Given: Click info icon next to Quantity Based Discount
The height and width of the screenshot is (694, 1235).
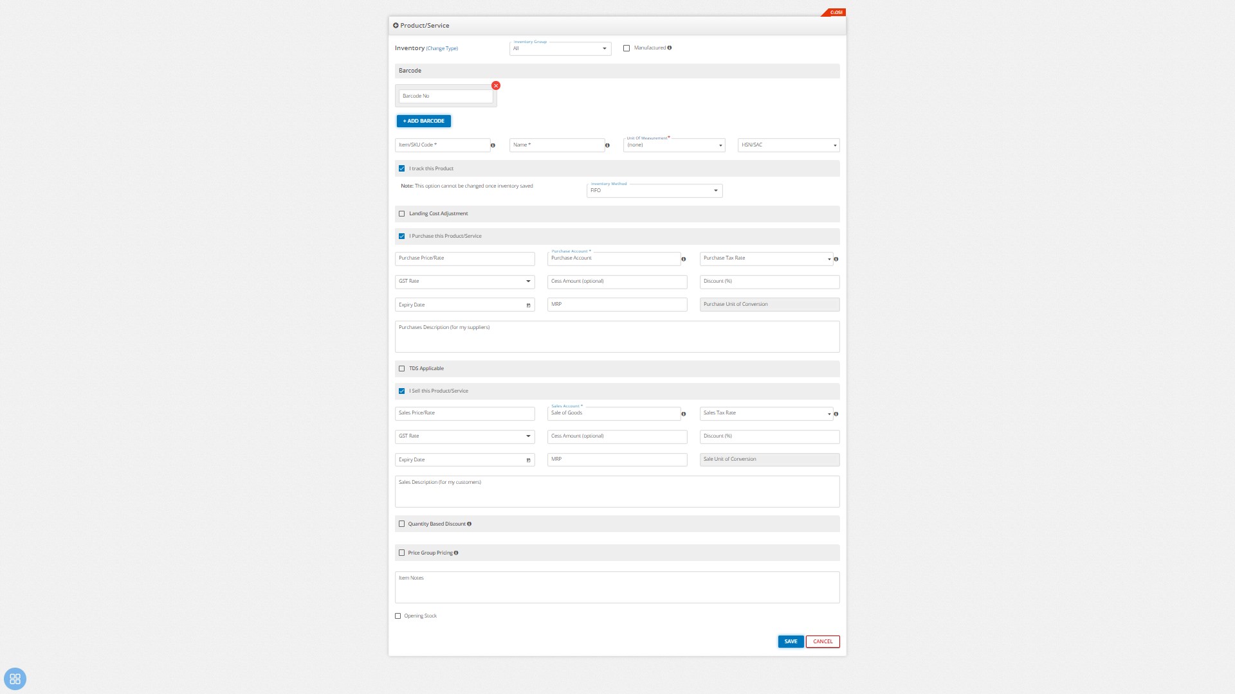Looking at the screenshot, I should pos(470,524).
